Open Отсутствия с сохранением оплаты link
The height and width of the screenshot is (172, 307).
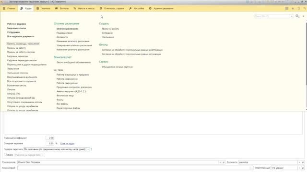point(24,102)
